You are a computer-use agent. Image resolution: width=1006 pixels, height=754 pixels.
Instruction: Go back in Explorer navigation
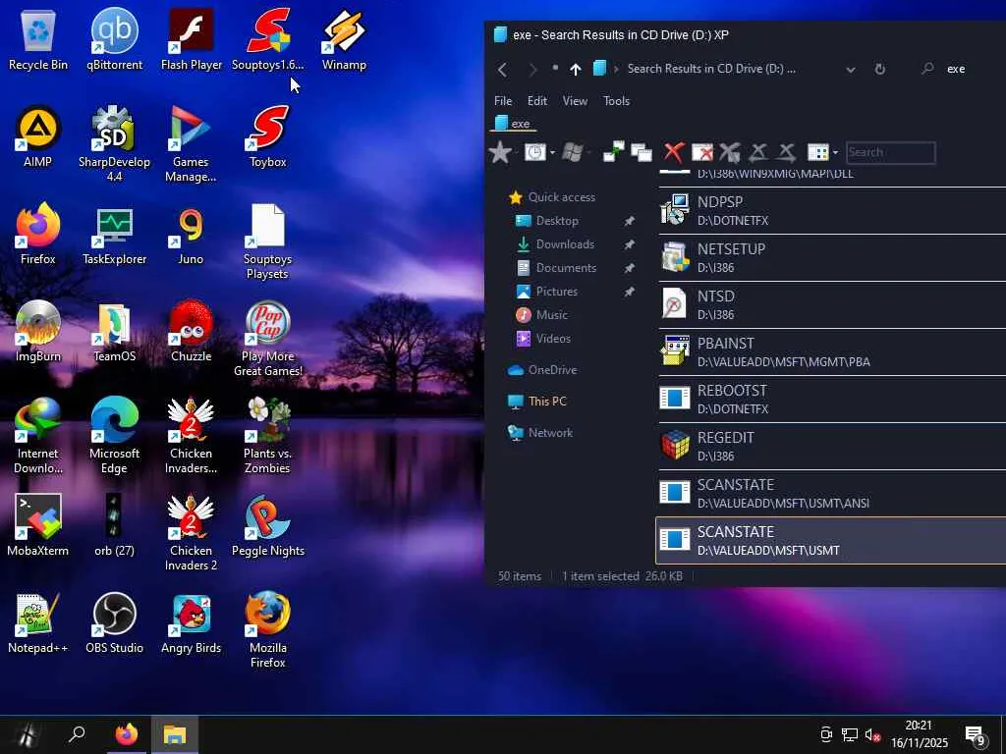502,70
